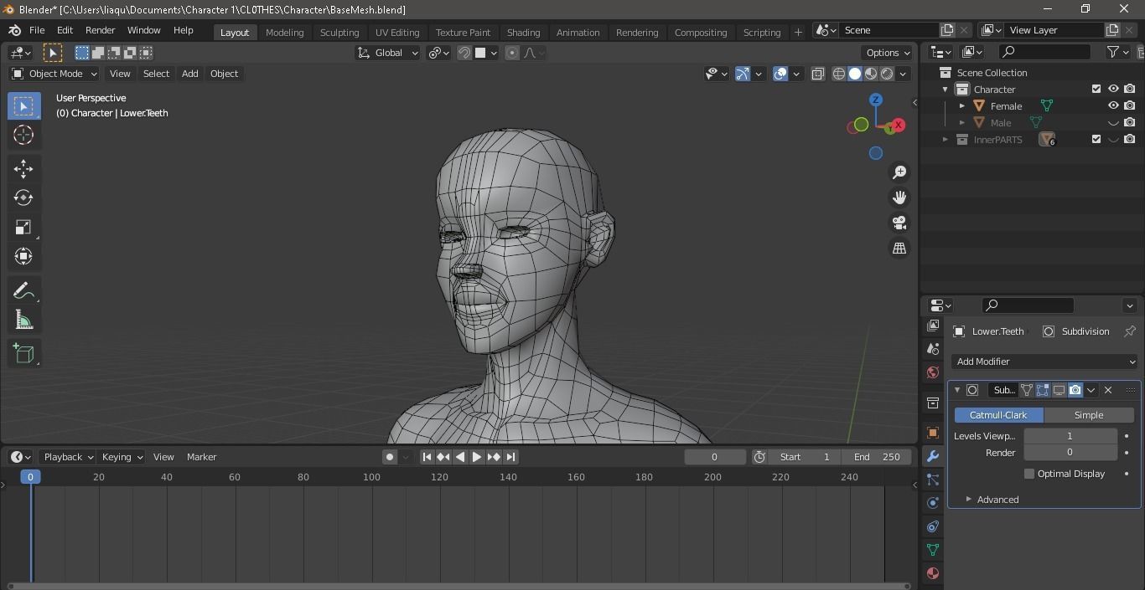This screenshot has width=1145, height=590.
Task: Activate the Transform tool
Action: (23, 256)
